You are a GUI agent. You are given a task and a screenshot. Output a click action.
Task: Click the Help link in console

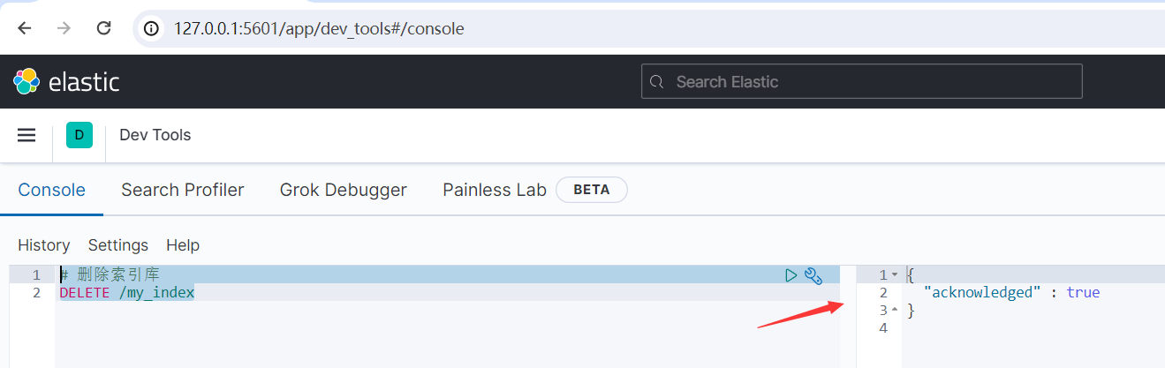(183, 245)
